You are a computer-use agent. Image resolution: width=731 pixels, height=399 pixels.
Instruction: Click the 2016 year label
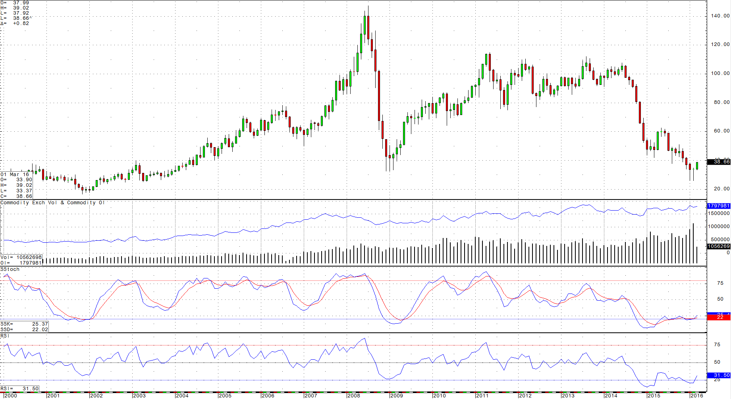tap(696, 395)
